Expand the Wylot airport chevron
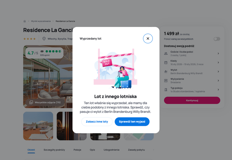Image resolution: width=232 pixels, height=160 pixels. point(218,71)
